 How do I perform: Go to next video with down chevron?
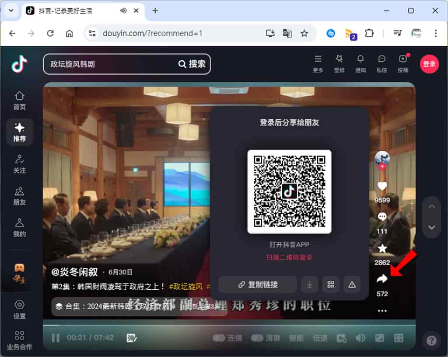click(432, 228)
